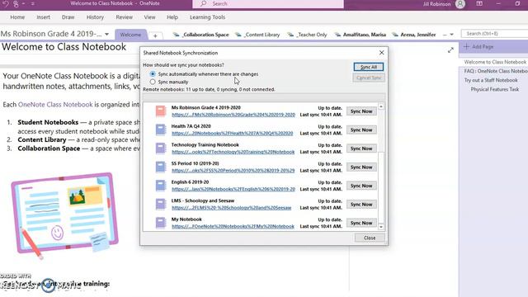
Task: Expand page to full view arrow icon
Action: coord(450,50)
